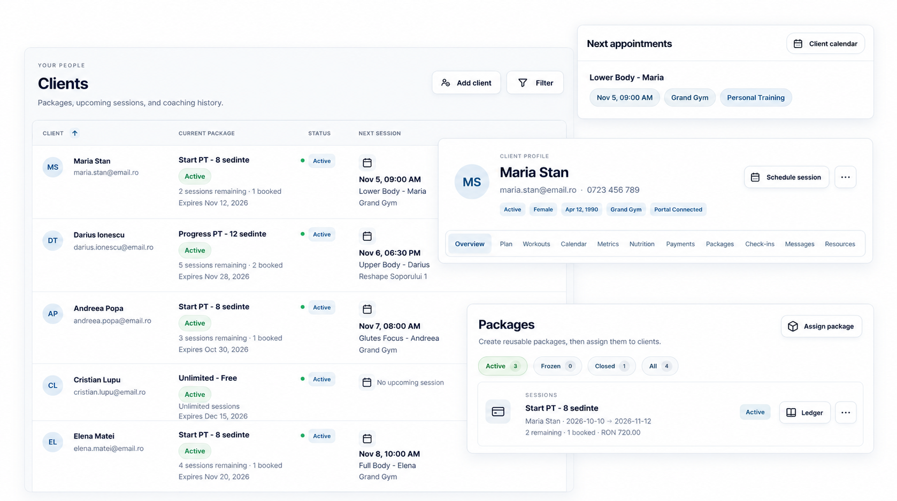Click the DT avatar for Darius Ionescu

pos(53,240)
